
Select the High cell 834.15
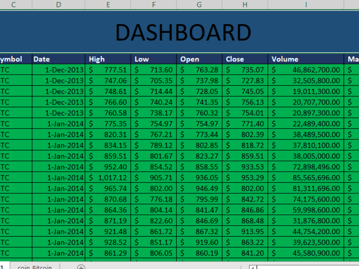pyautogui.click(x=108, y=145)
